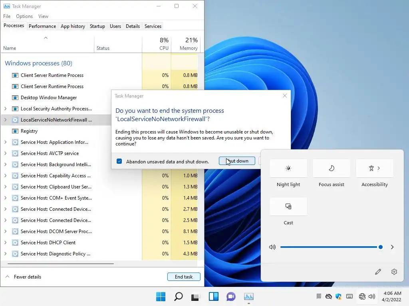Click the cloud sync tray icon
This screenshot has height=306, width=409.
(329, 296)
